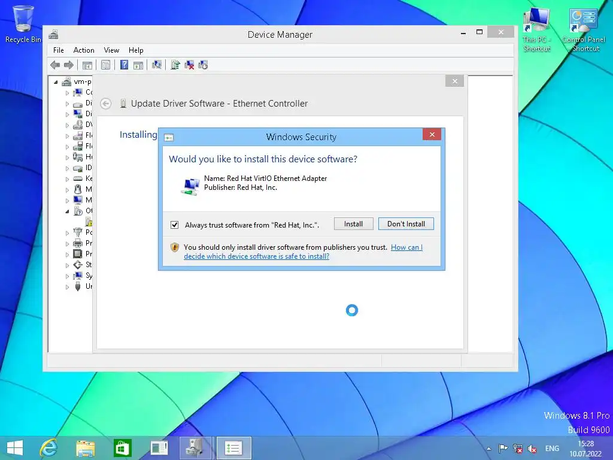Expand the 'Un' USB controllers node arrow
613x460 pixels.
click(67, 287)
